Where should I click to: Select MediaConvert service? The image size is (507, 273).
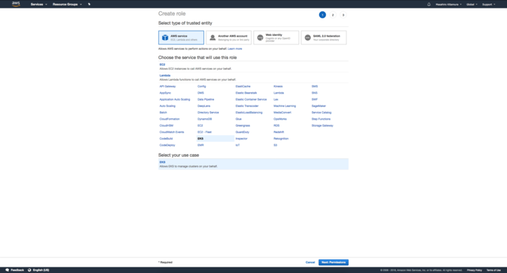pos(282,113)
